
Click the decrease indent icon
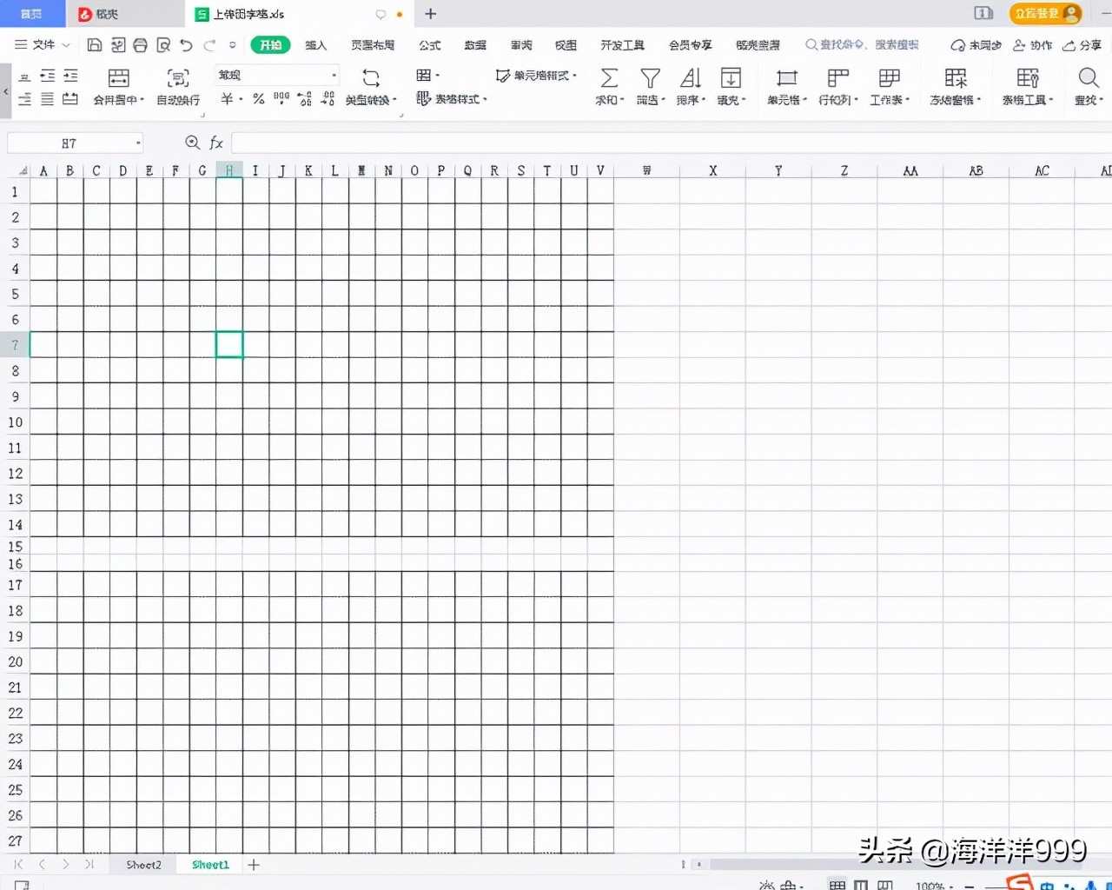[48, 76]
